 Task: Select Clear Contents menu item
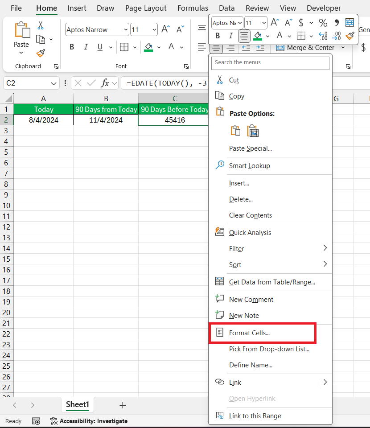click(251, 215)
